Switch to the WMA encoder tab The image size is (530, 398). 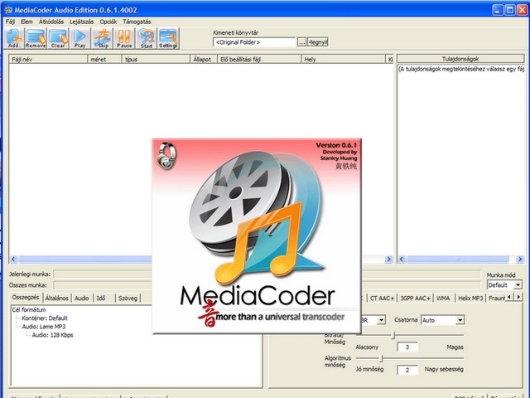click(x=443, y=298)
